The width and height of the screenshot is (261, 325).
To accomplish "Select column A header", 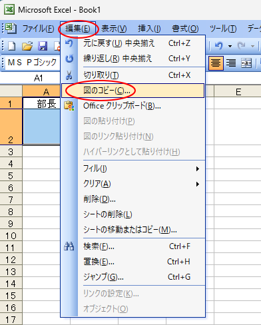I will click(41, 91).
